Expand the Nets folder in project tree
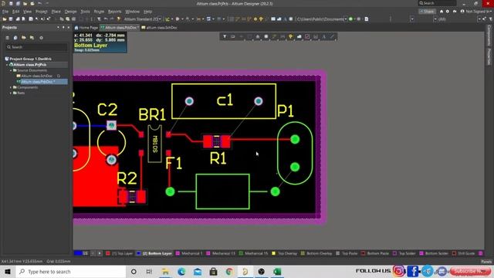This screenshot has width=494, height=278. pyautogui.click(x=11, y=93)
